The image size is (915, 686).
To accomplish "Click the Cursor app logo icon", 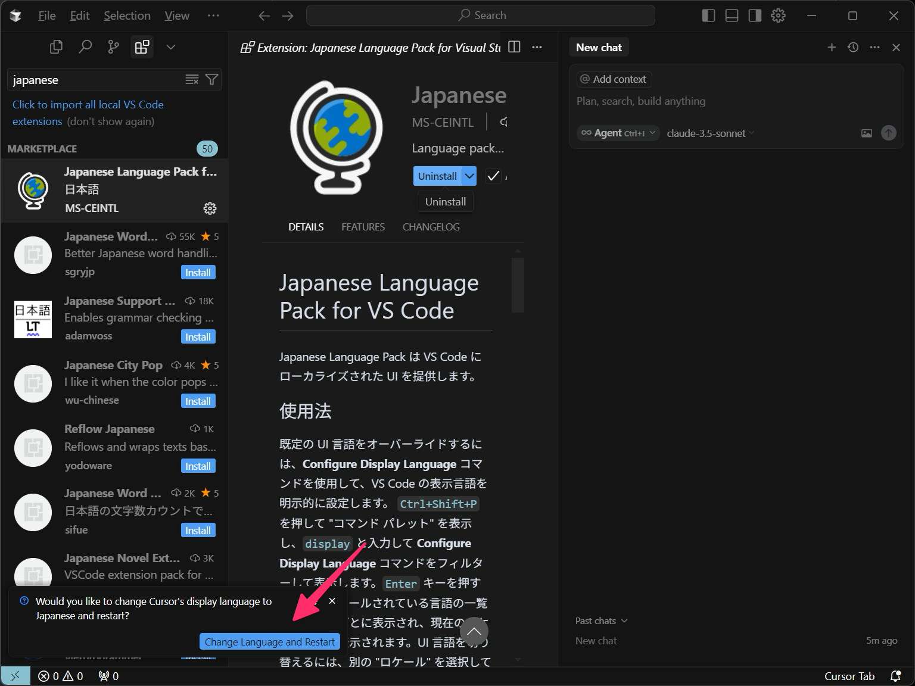I will [x=15, y=15].
